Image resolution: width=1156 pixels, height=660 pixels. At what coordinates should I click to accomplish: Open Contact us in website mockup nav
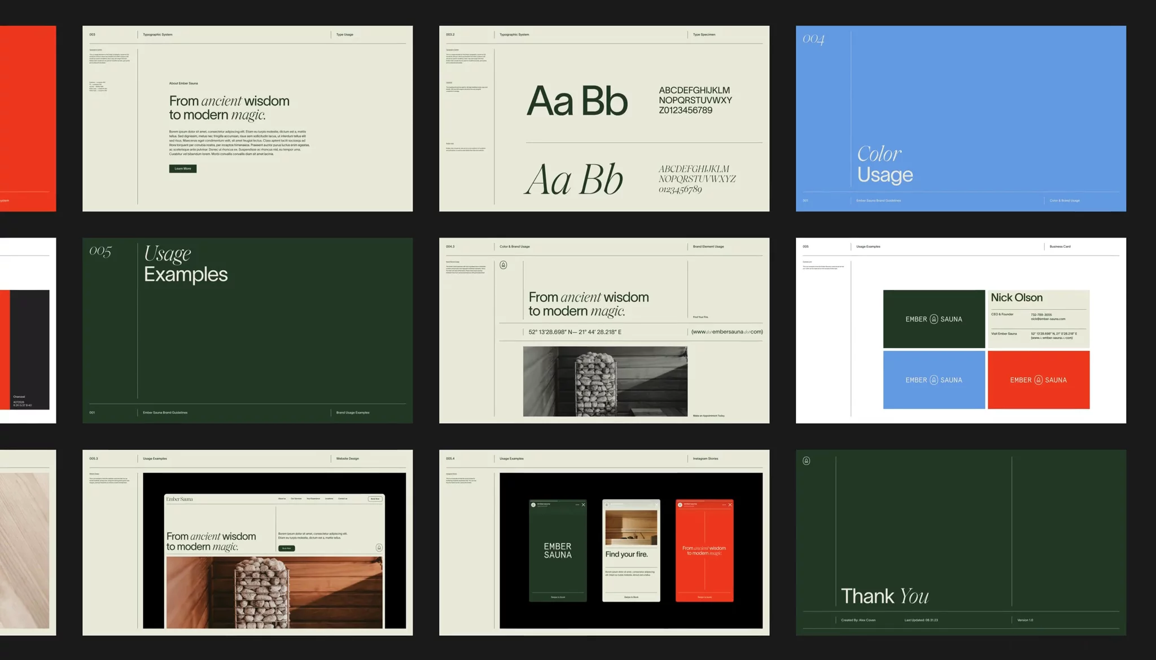[x=343, y=499]
